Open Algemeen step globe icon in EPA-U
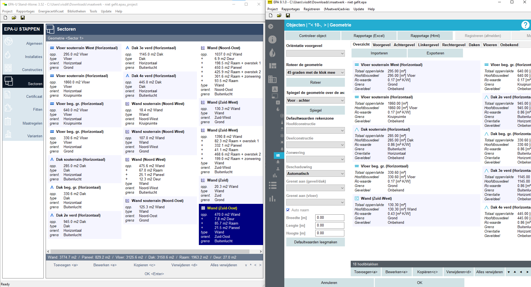531x287 pixels. [x=9, y=41]
